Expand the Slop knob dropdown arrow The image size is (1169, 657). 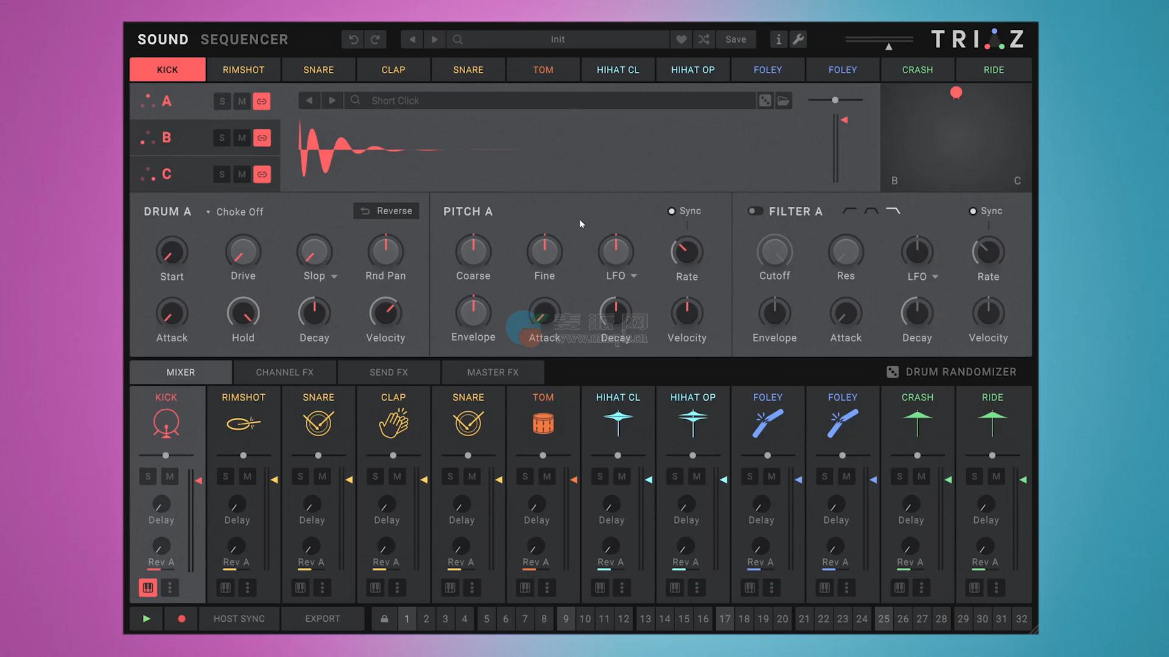334,277
